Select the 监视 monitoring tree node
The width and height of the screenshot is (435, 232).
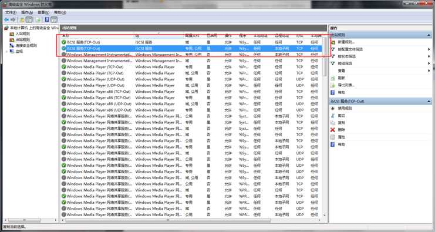19,51
